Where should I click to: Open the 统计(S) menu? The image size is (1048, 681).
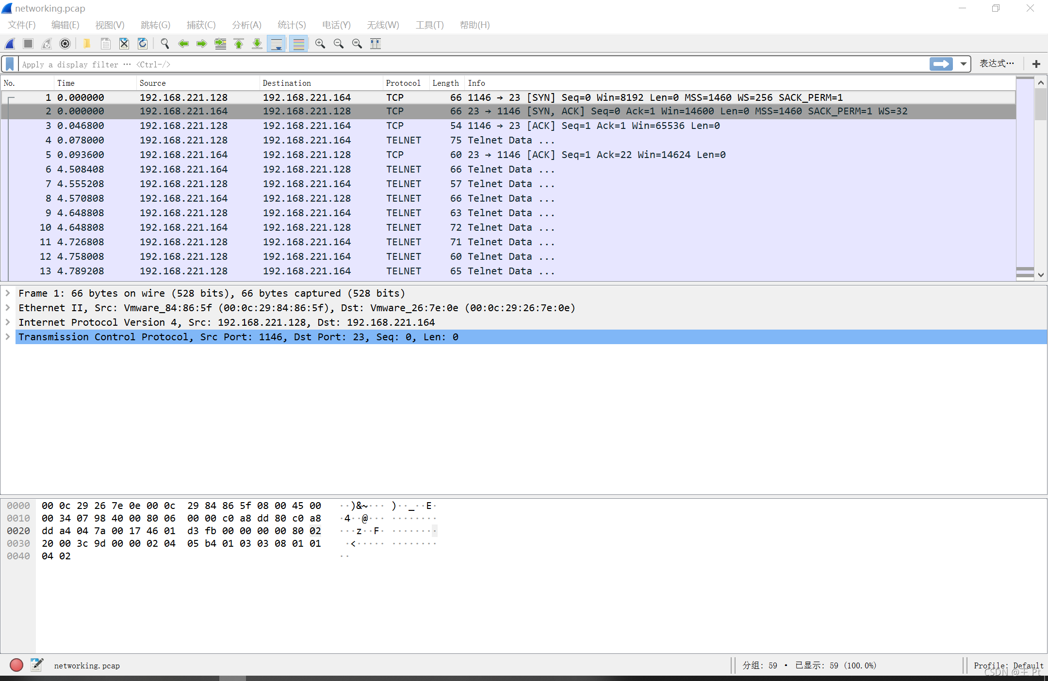pos(291,25)
